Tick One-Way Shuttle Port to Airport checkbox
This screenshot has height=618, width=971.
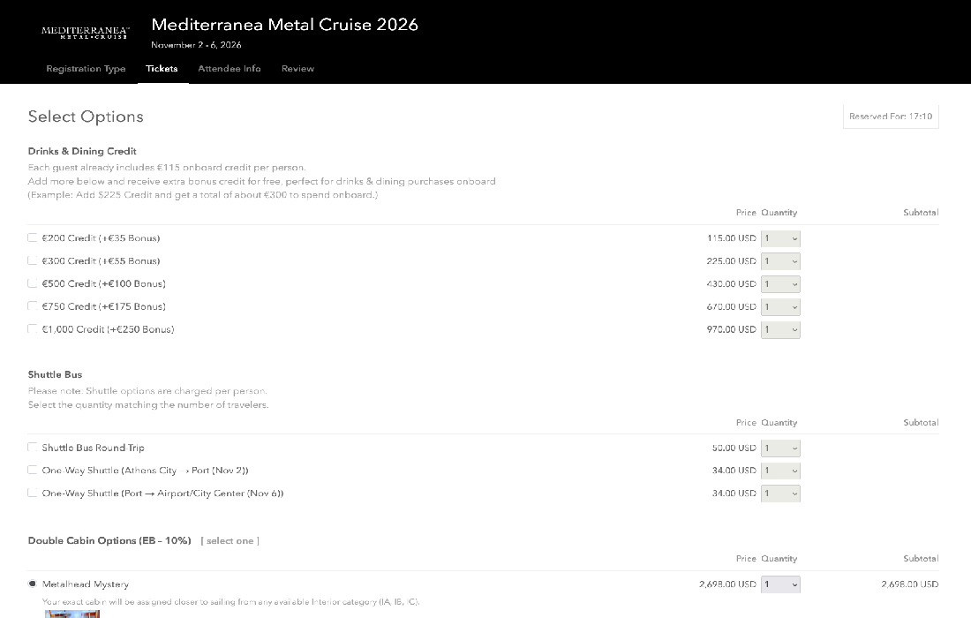pos(33,494)
